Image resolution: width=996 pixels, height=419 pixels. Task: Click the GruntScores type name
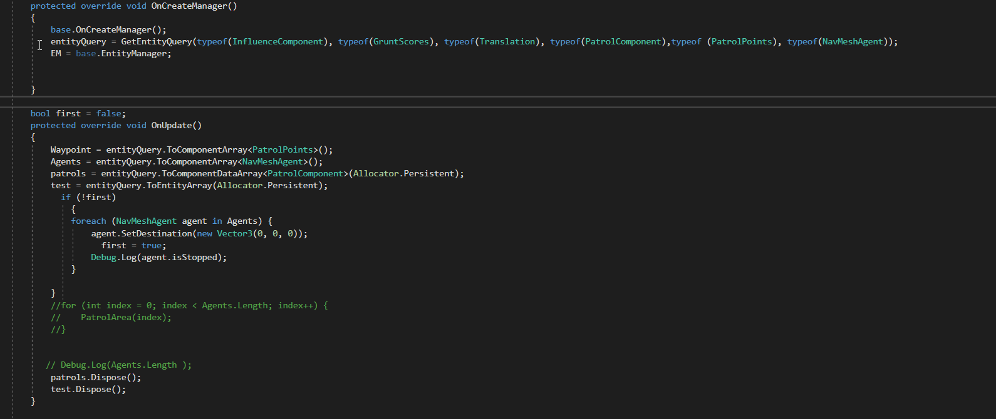[401, 41]
